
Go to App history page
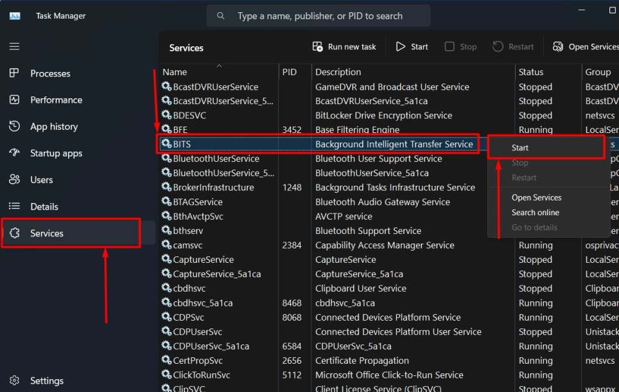pyautogui.click(x=54, y=127)
